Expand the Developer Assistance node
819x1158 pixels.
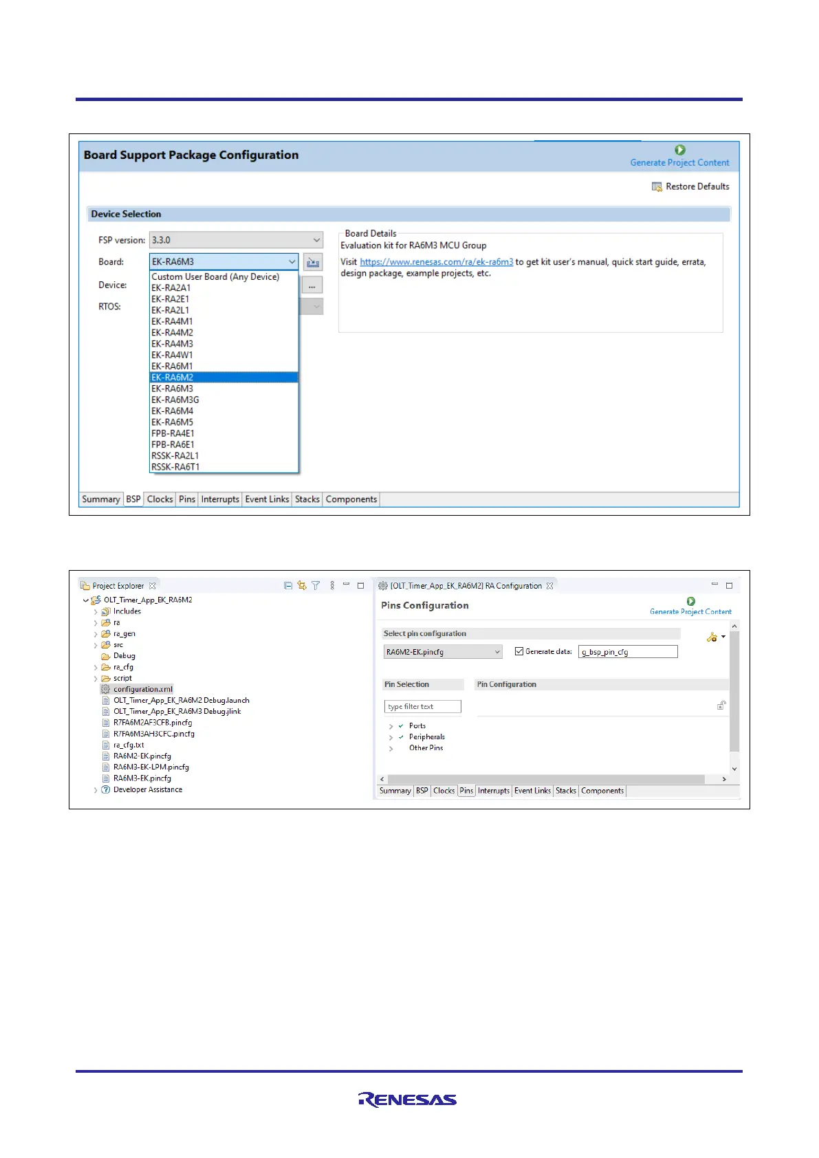click(96, 790)
